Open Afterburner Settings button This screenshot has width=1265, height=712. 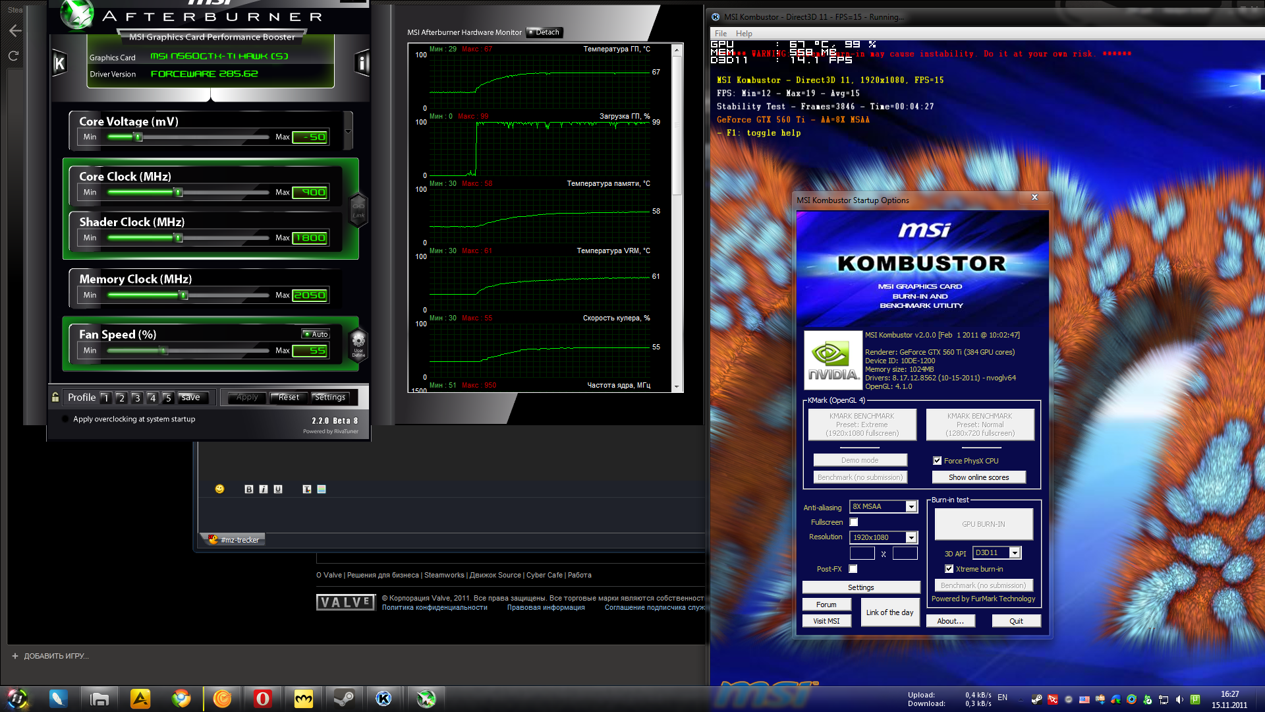[x=330, y=398]
